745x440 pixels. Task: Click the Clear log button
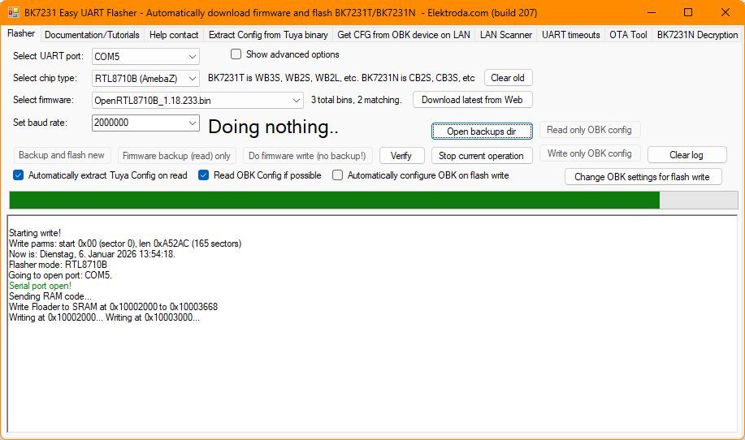[687, 155]
